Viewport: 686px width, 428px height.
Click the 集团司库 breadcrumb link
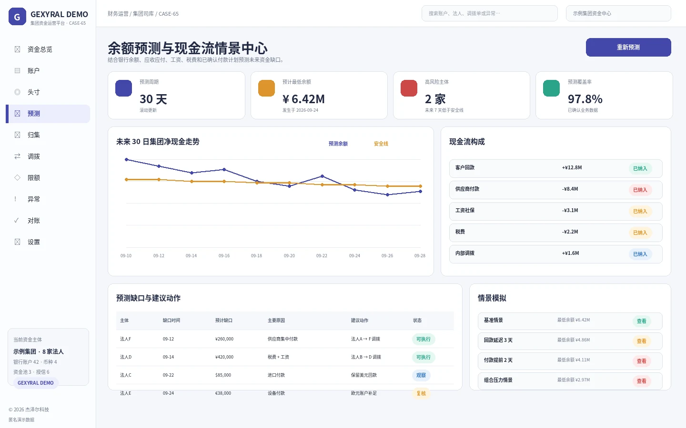143,14
